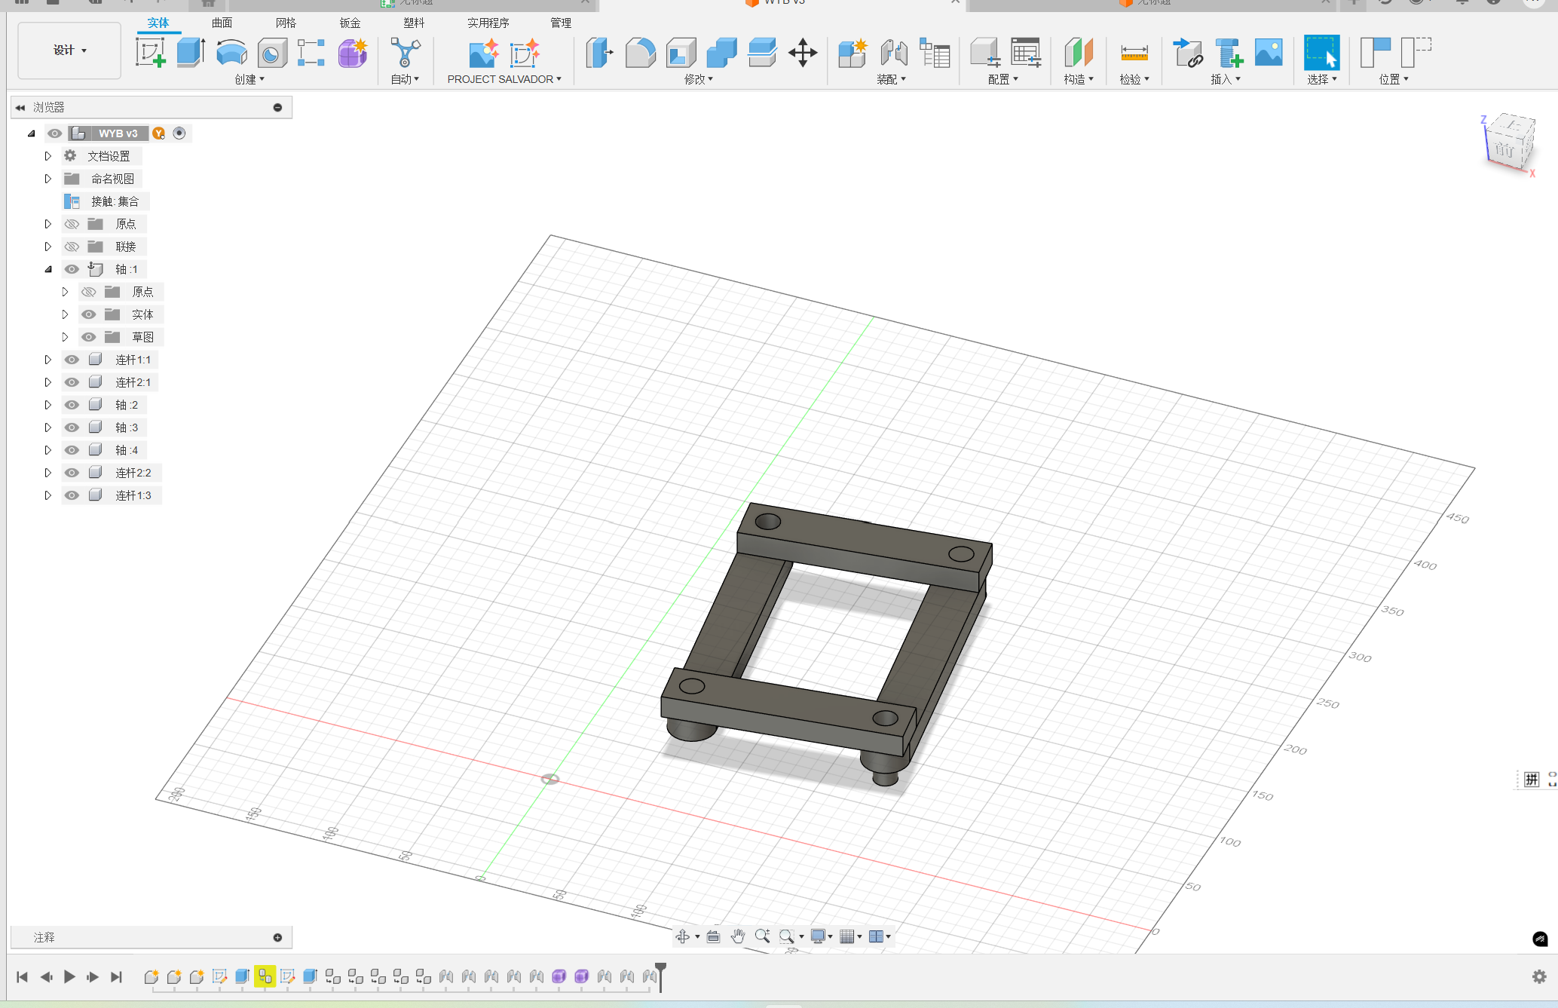The width and height of the screenshot is (1558, 1008).
Task: Hide component 轴:3
Action: (72, 427)
